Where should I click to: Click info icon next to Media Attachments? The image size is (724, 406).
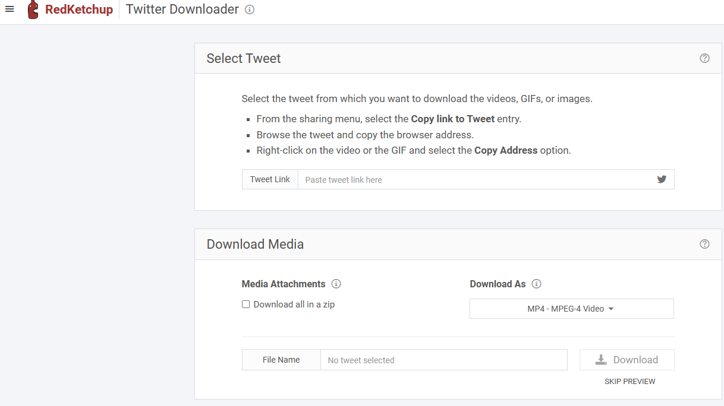336,284
